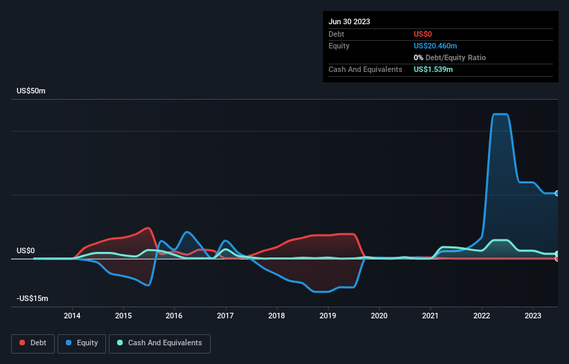Click the US$0 y-axis label

tap(26, 251)
